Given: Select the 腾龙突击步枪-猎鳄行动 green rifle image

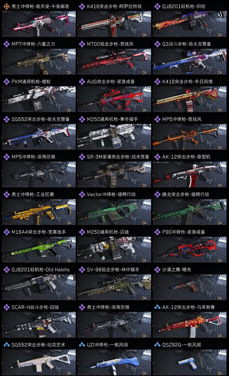Looking at the screenshot, I should tap(190, 212).
